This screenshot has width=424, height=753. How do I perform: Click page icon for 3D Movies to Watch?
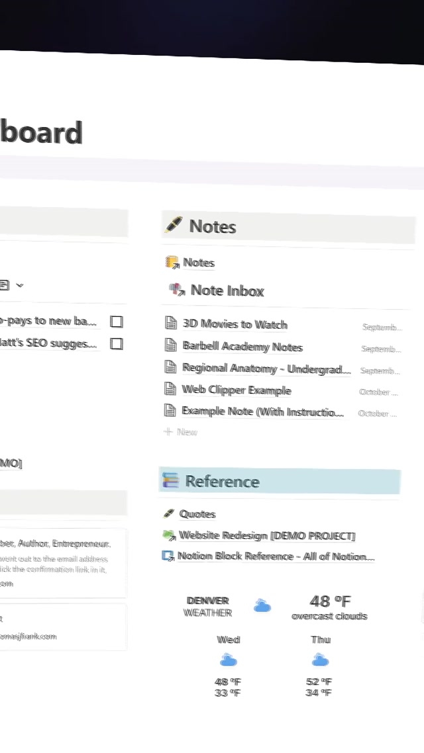[171, 324]
